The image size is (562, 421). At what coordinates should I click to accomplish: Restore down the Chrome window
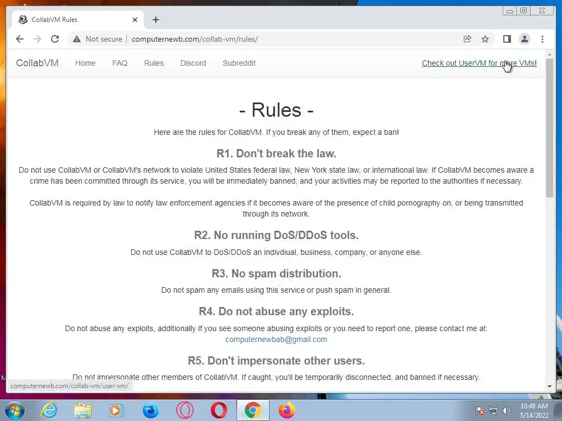click(x=524, y=11)
